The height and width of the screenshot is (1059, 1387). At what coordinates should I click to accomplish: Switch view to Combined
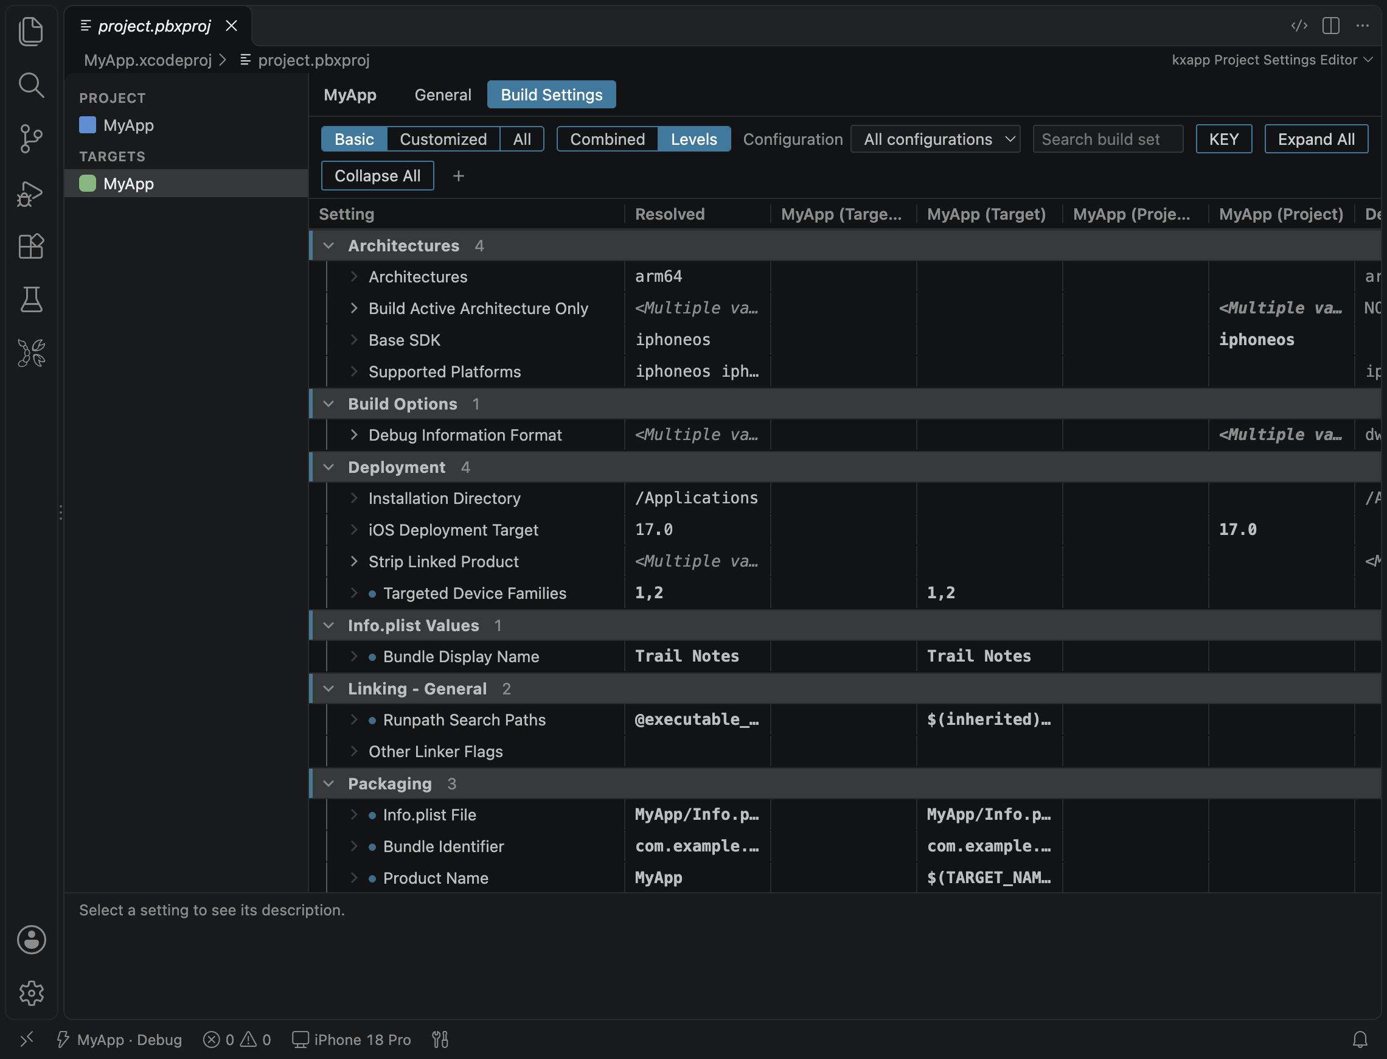click(607, 139)
